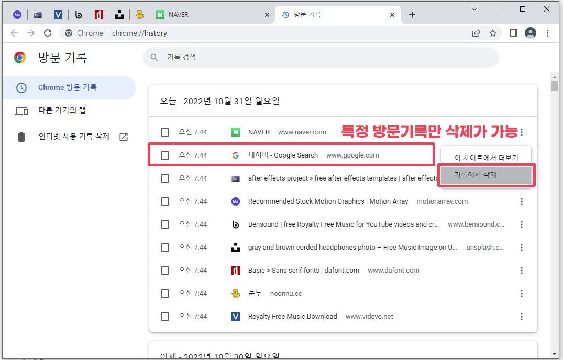The image size is (563, 360).
Task: Check the 눈누 entry checkbox
Action: coord(165,294)
